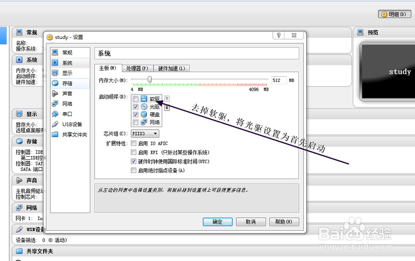
Task: Click the 确定 button
Action: pyautogui.click(x=217, y=222)
